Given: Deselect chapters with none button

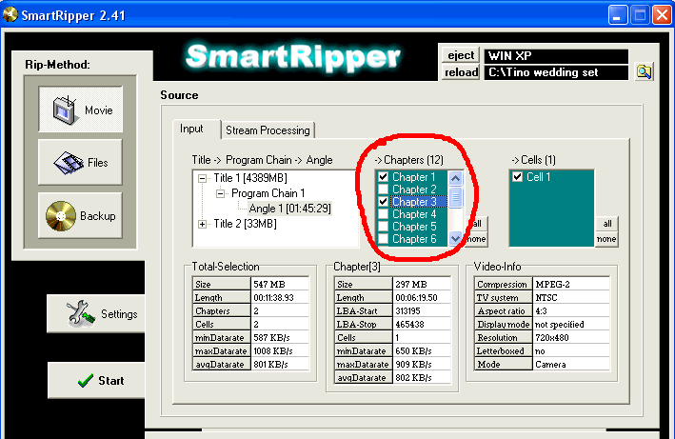Looking at the screenshot, I should coord(476,239).
